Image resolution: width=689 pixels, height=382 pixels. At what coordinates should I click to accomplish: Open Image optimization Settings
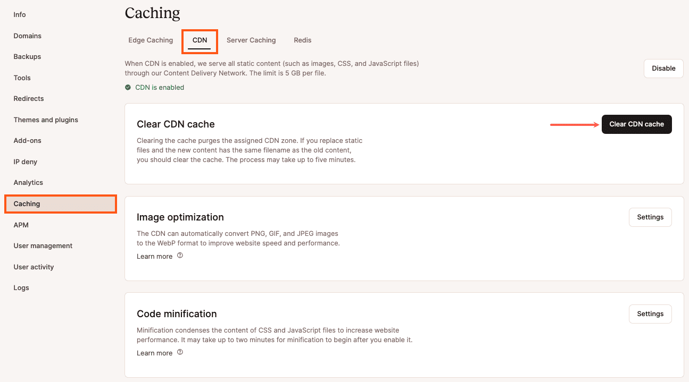coord(650,217)
